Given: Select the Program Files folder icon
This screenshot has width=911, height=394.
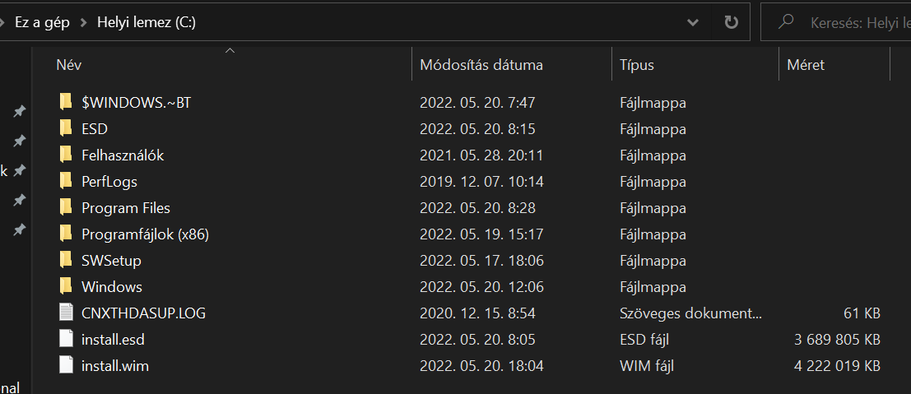Looking at the screenshot, I should 66,207.
